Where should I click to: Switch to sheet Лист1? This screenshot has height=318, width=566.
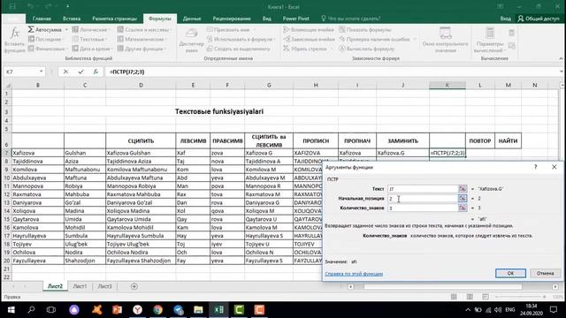tap(80, 286)
